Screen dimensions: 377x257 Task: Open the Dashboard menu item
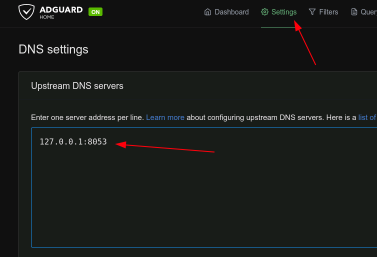[x=226, y=12]
